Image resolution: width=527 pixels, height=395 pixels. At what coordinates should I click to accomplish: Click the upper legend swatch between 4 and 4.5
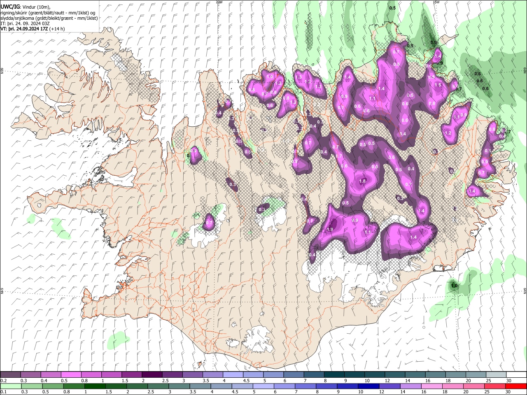[233, 375]
